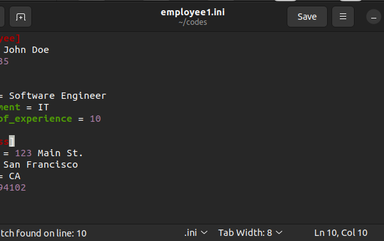384x241 pixels.
Task: Click the value 10 after of_experience
Action: point(95,119)
